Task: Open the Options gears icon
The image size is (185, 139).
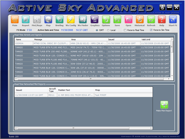Action: click(x=106, y=19)
